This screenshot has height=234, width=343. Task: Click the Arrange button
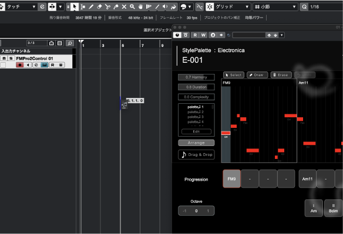tap(196, 143)
